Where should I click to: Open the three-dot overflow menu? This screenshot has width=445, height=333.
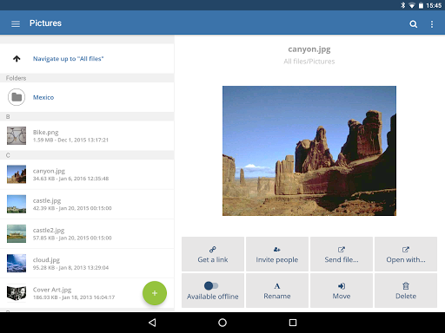pyautogui.click(x=432, y=24)
